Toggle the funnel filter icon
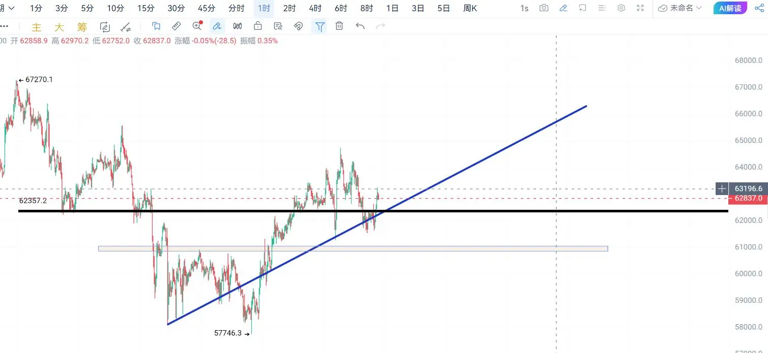 (x=319, y=26)
